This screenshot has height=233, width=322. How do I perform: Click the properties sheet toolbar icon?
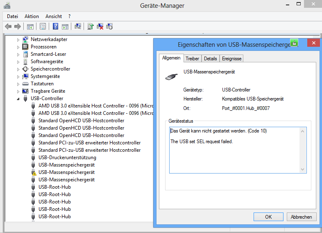pyautogui.click(x=43, y=27)
